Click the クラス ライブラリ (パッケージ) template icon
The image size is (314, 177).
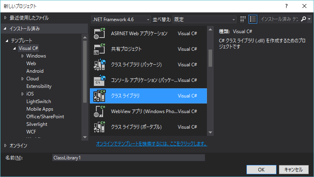pyautogui.click(x=99, y=65)
